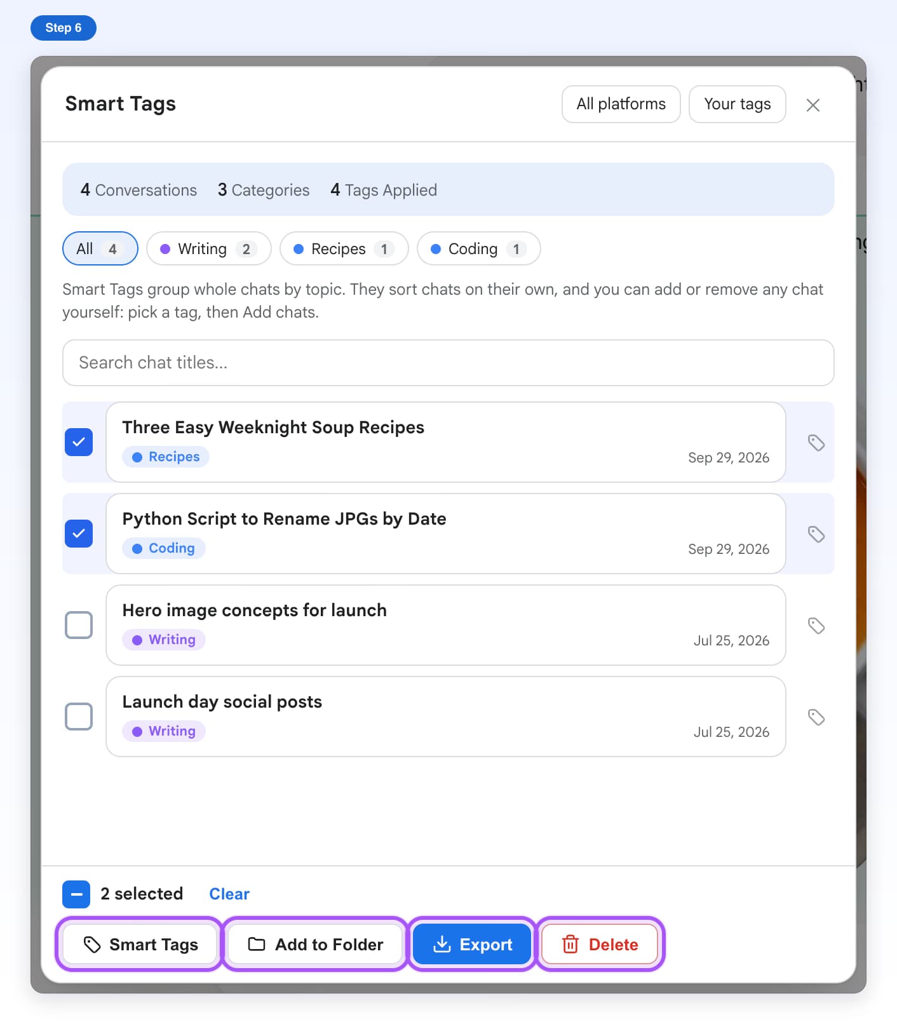
Task: Focus the Search chat titles field
Action: (x=448, y=363)
